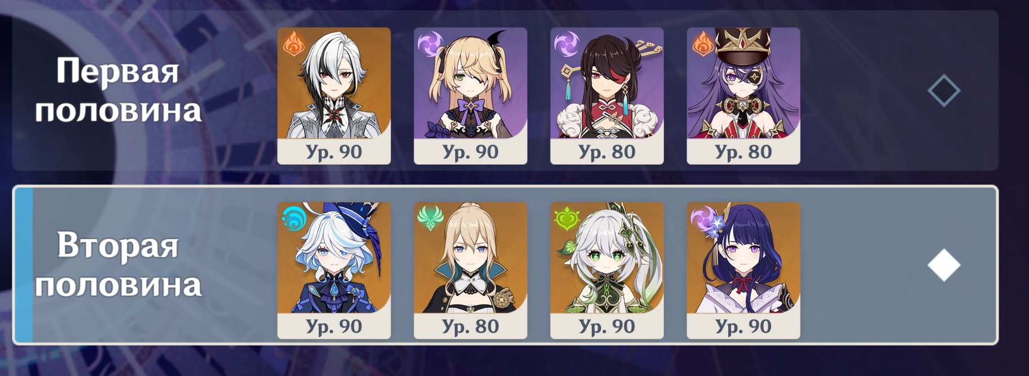Select the blonde Anemo character portrait
Image resolution: width=1029 pixels, height=376 pixels.
[x=470, y=271]
